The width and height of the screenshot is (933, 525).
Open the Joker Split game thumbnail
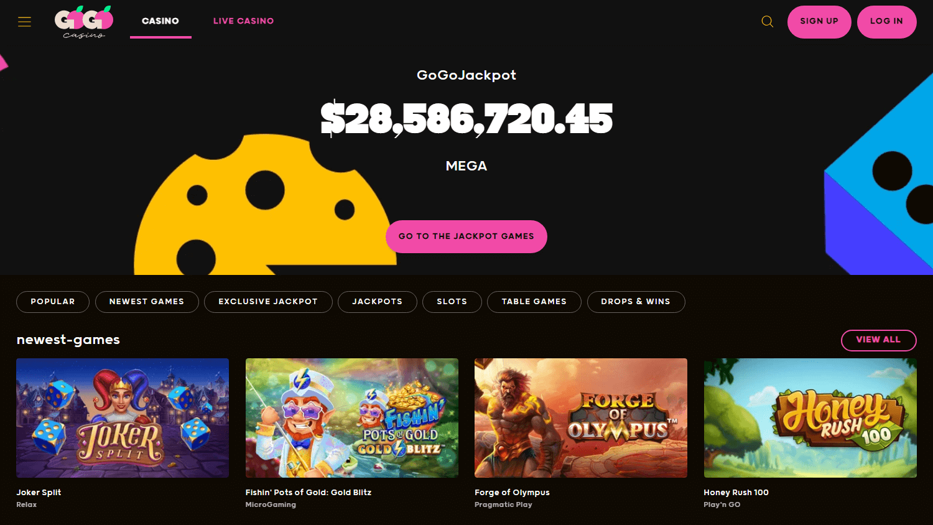[x=123, y=418]
